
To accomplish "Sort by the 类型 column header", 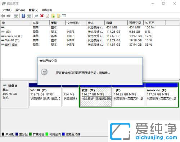I will [58, 23].
